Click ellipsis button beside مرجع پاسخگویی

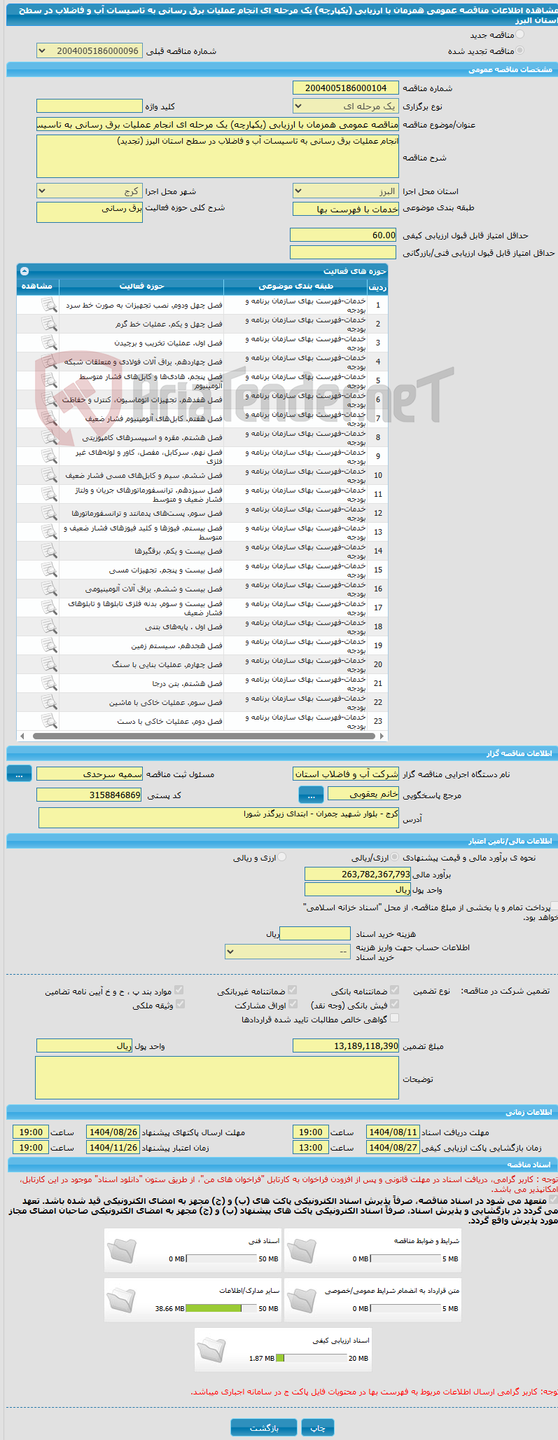point(311,795)
